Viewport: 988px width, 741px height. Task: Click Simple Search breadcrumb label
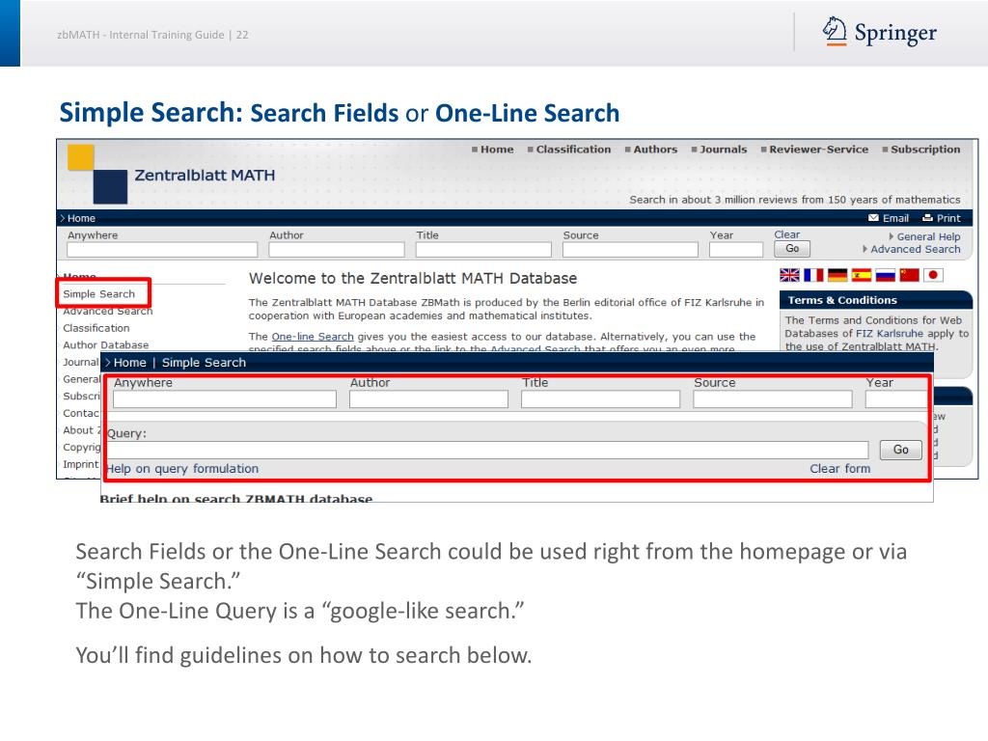204,363
